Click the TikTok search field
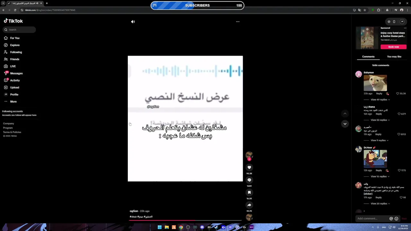Viewport: 411px width, 231px height. click(x=19, y=30)
